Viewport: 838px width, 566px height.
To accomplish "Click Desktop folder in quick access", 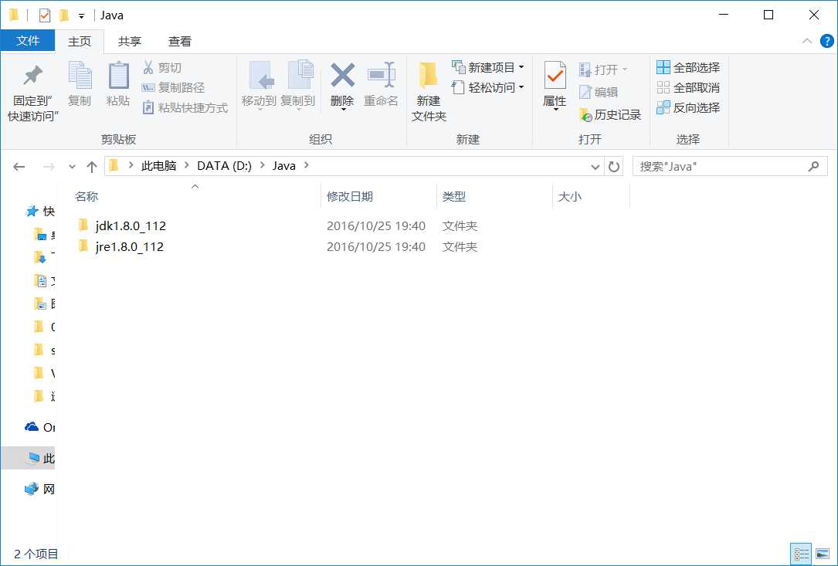I will coord(44,235).
